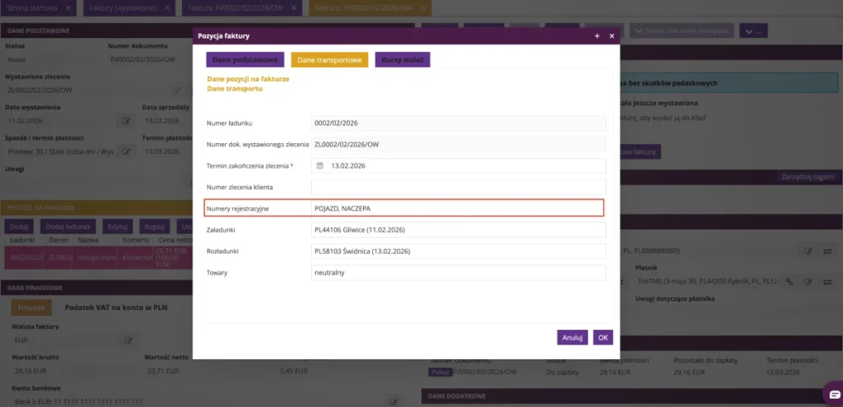
Task: Click Wartość brutto value 29,16 EUR
Action: [29, 371]
